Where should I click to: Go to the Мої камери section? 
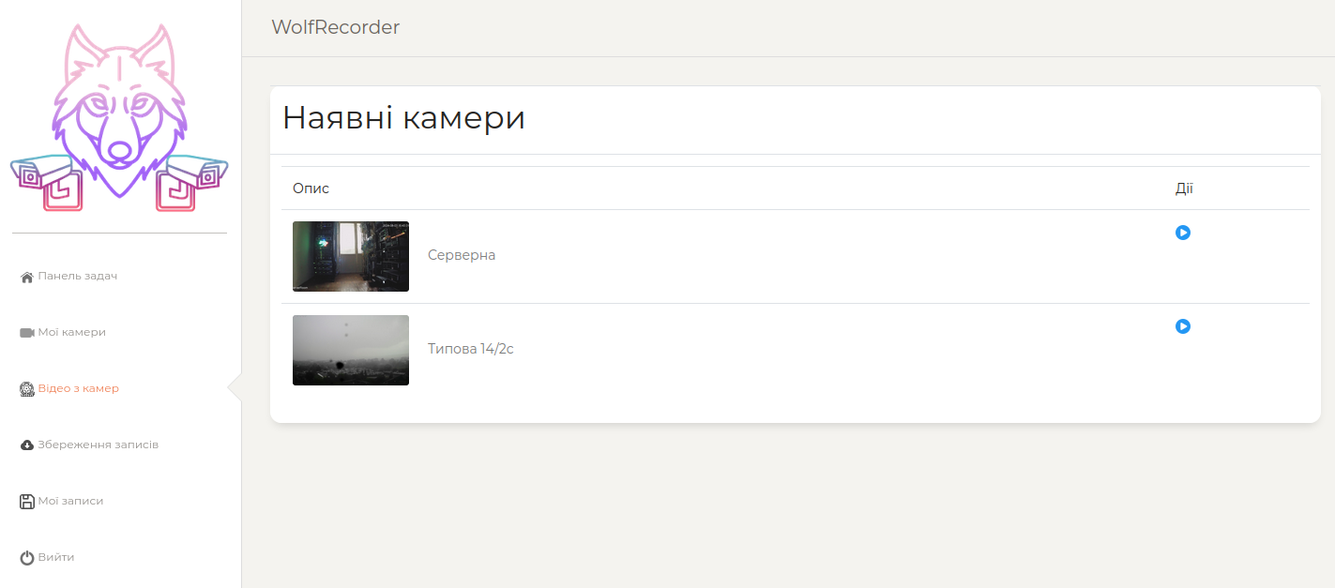71,333
